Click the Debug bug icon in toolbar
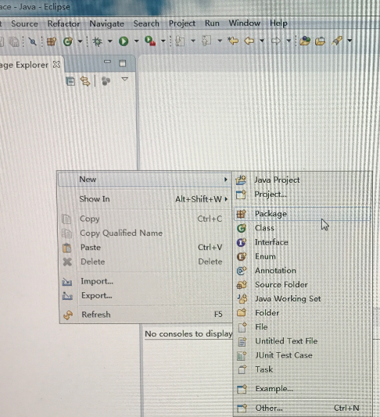 click(98, 41)
